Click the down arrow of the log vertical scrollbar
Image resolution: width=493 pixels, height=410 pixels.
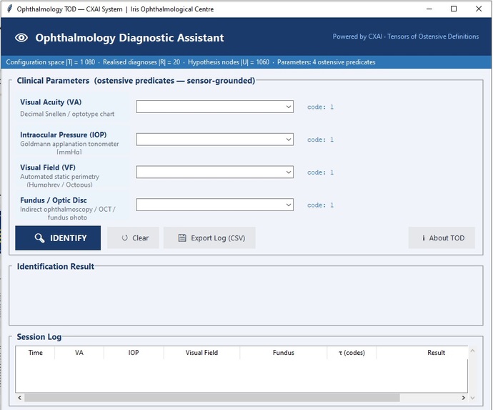(472, 398)
